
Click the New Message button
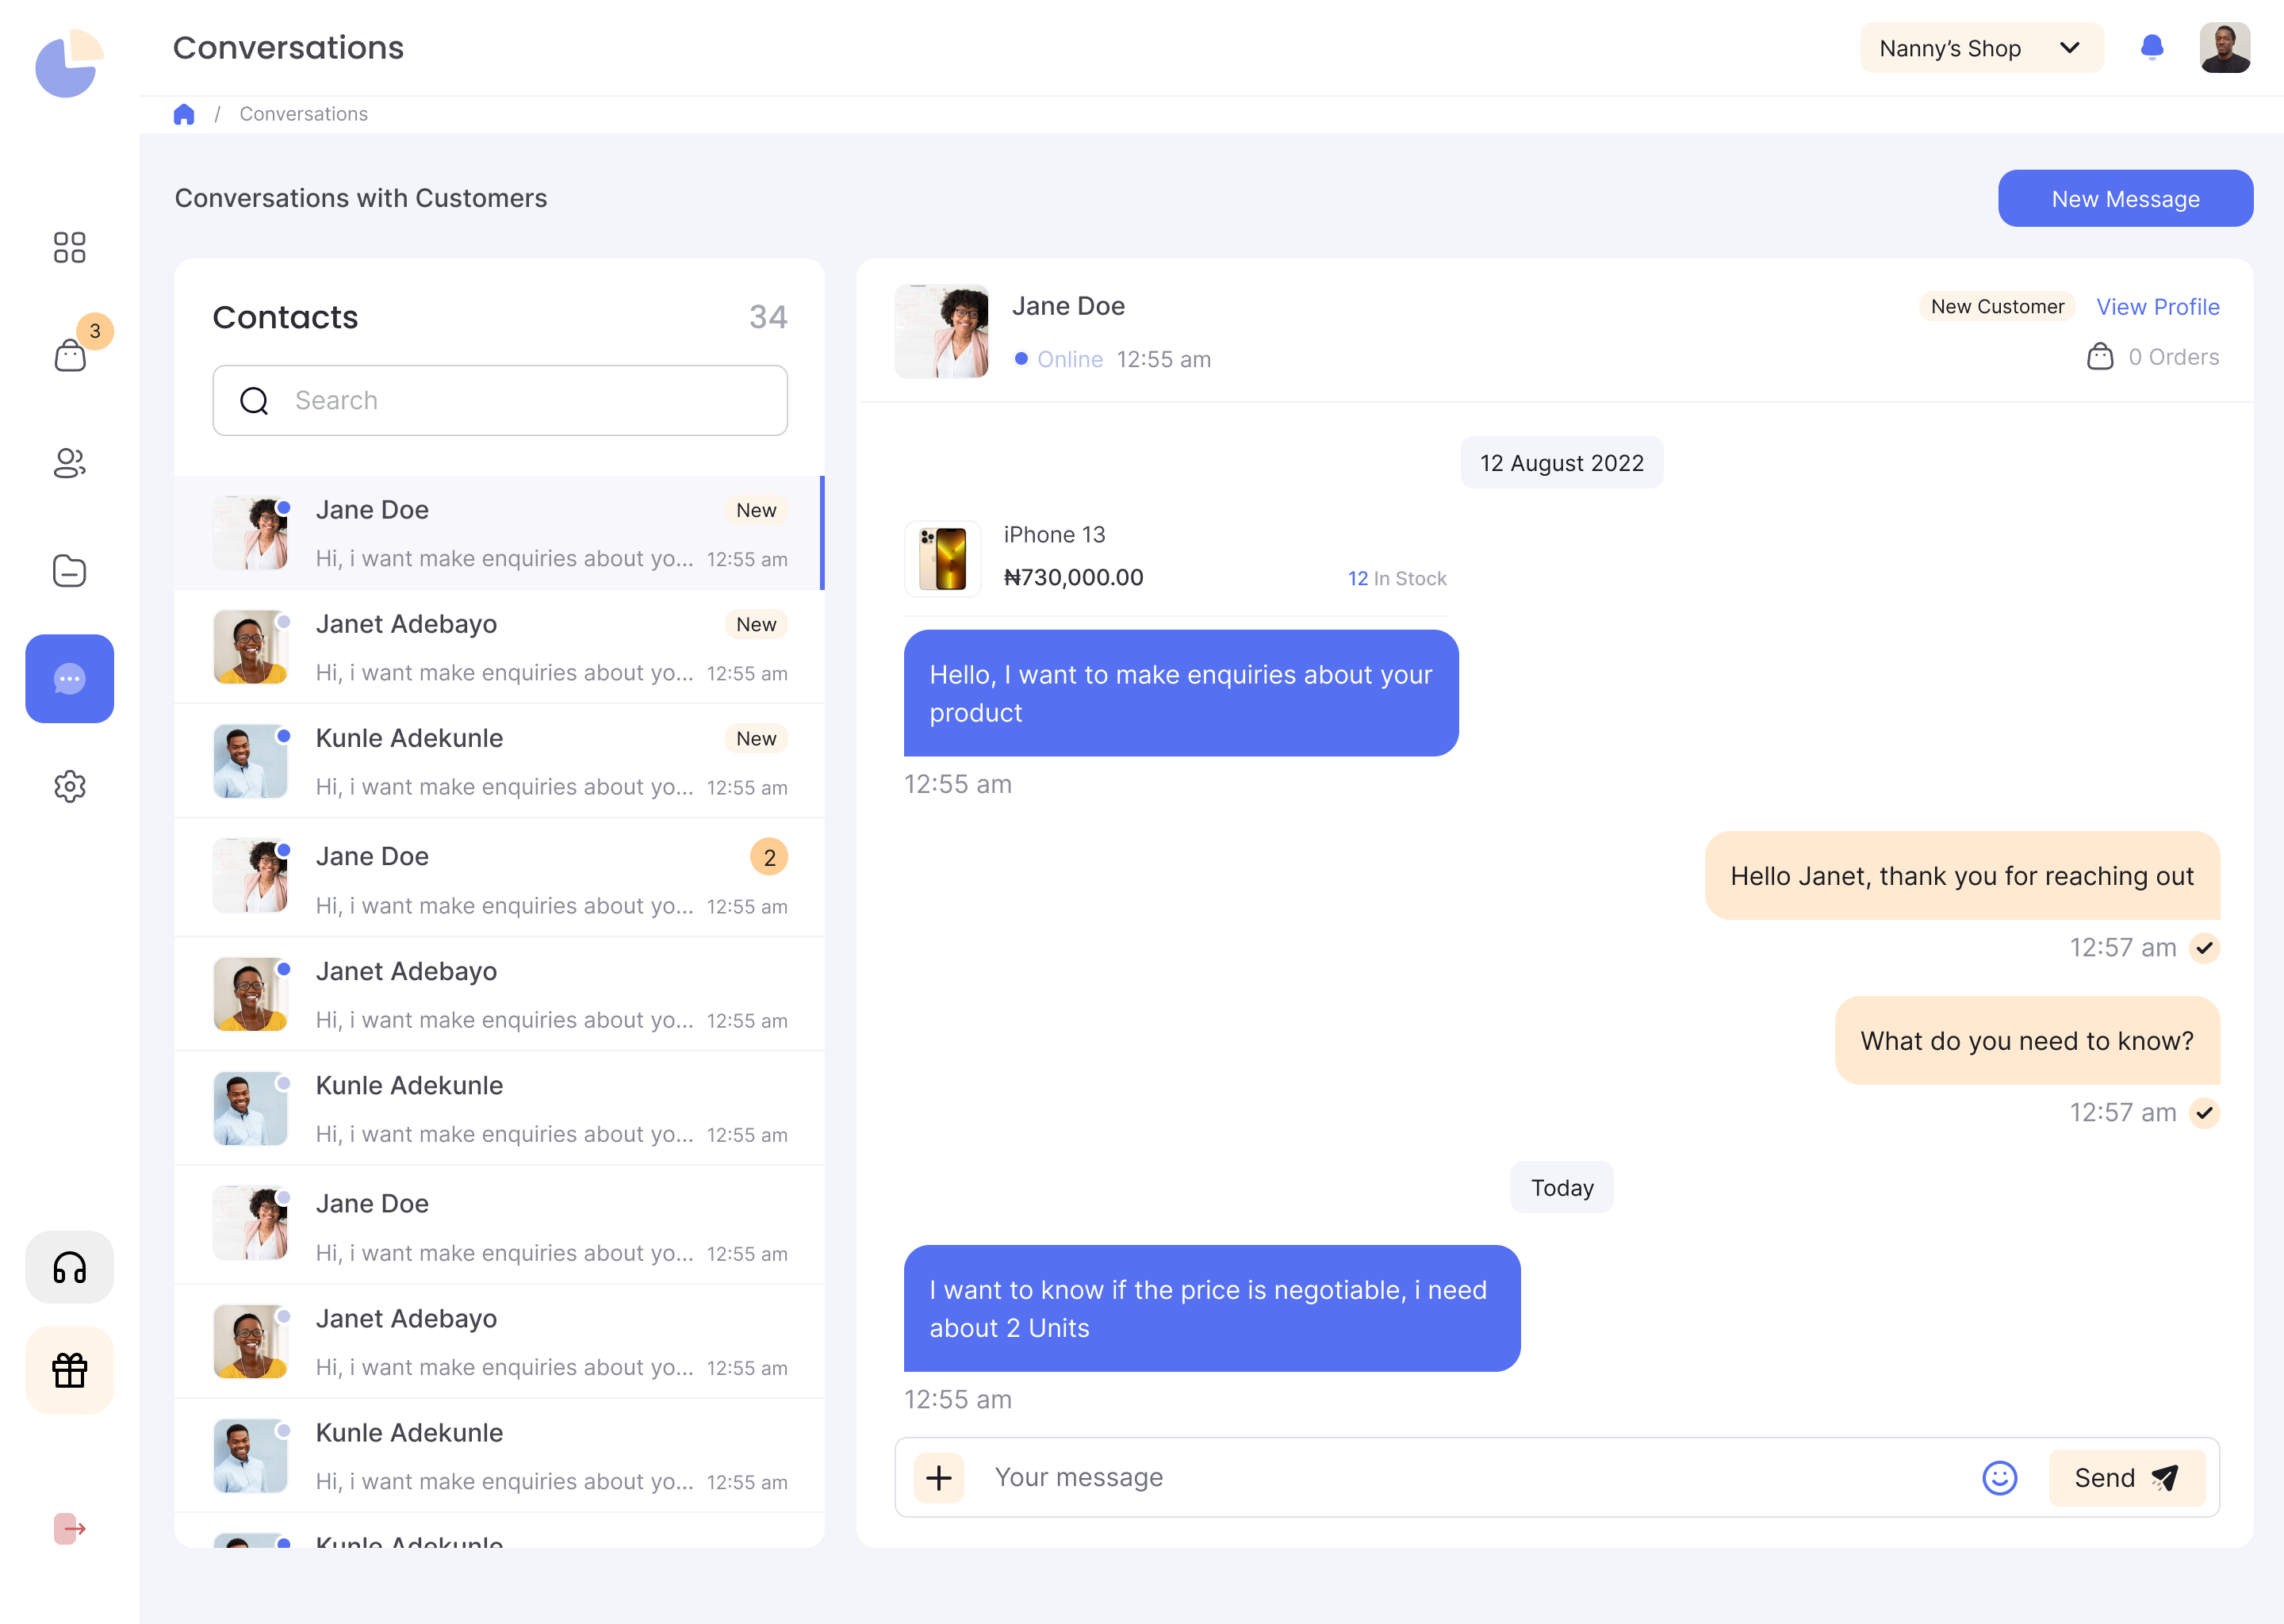(x=2125, y=199)
